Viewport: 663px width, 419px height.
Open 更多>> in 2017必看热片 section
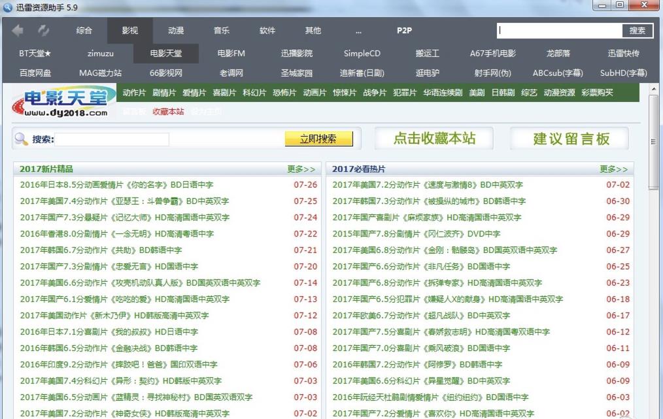pyautogui.click(x=613, y=169)
